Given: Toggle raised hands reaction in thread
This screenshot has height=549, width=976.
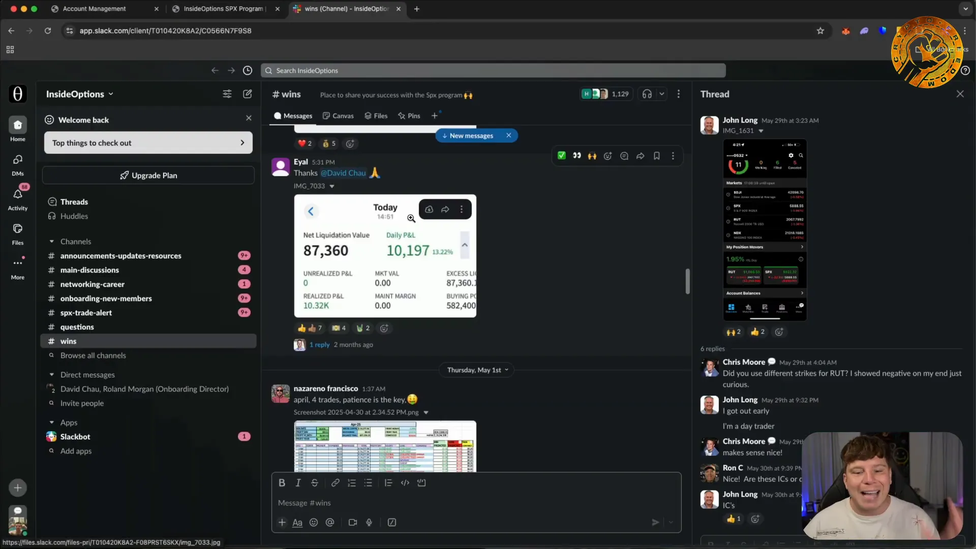Looking at the screenshot, I should pyautogui.click(x=734, y=332).
